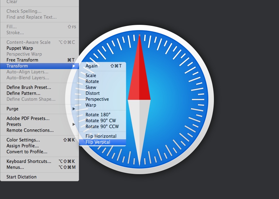Select Define Custom Shape...
279x199 pixels.
pyautogui.click(x=39, y=99)
